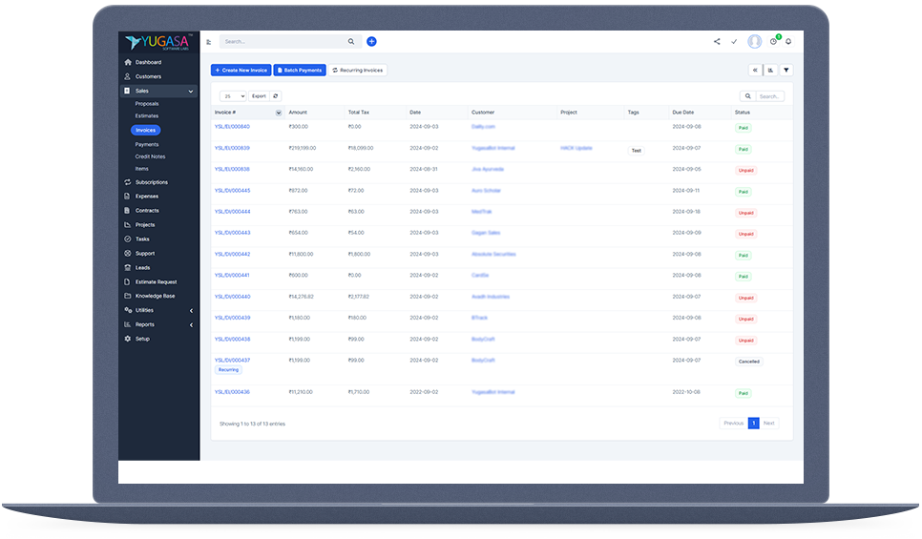Click the blue quick-create plus icon
Image resolution: width=922 pixels, height=539 pixels.
coord(371,41)
